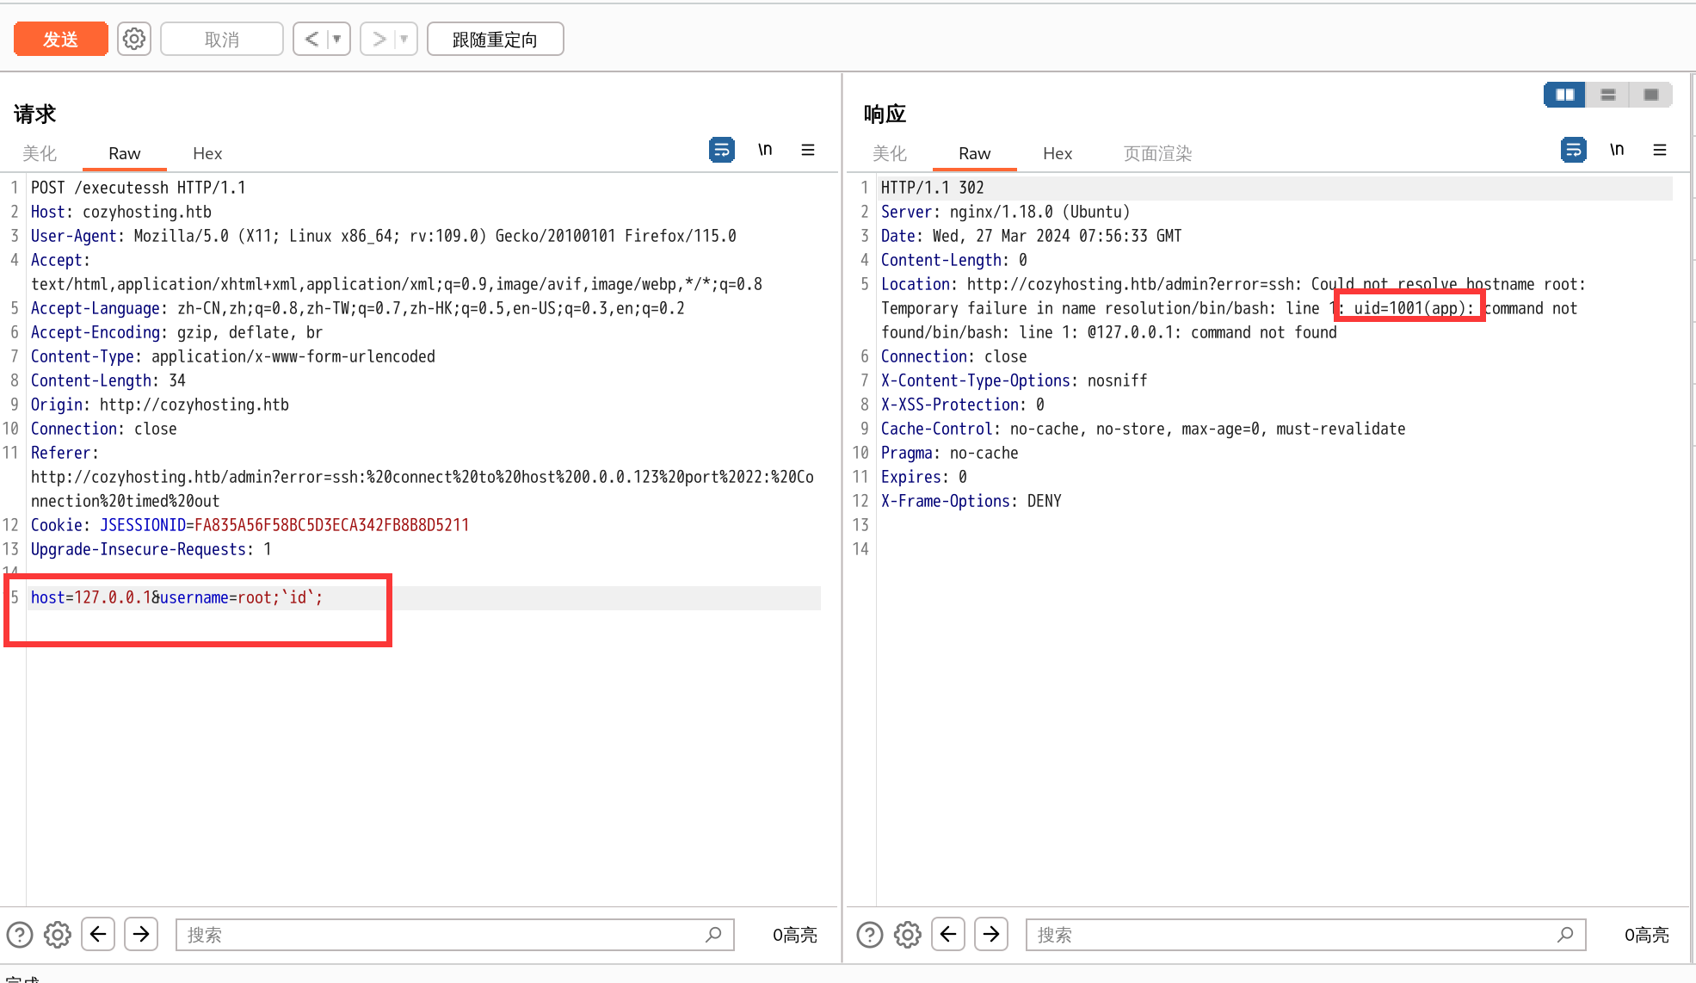
Task: Click magnifier icon in request search field
Action: tap(713, 935)
